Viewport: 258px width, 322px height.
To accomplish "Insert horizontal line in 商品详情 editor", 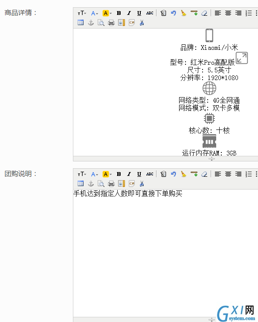I will [194, 13].
